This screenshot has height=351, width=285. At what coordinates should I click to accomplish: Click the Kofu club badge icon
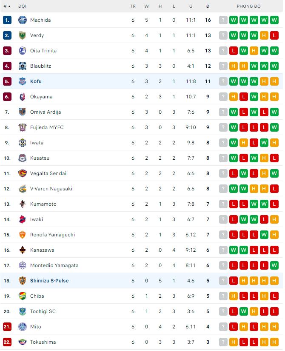[x=23, y=81]
